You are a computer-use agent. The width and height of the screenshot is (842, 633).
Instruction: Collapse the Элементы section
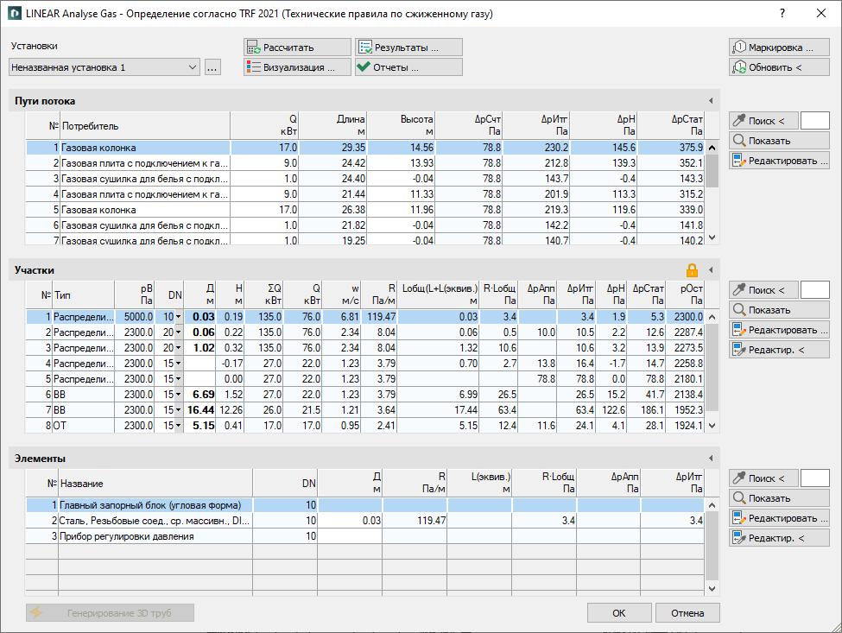coord(711,458)
